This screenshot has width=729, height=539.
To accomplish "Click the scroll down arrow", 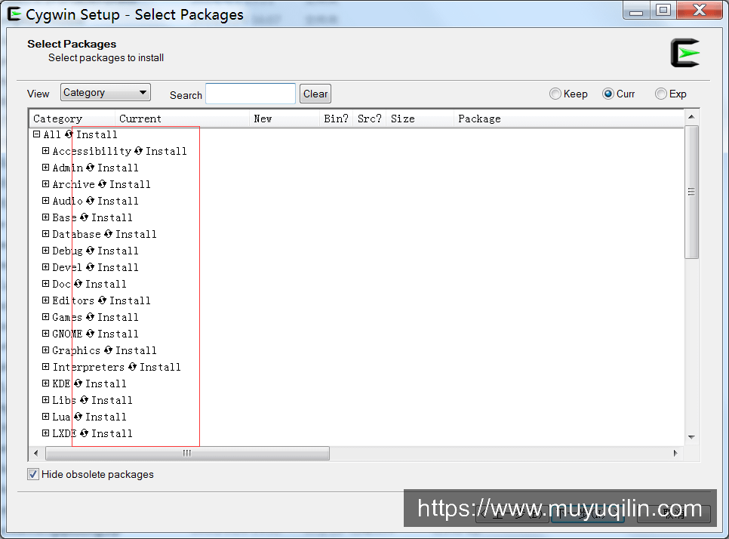I will (x=691, y=437).
